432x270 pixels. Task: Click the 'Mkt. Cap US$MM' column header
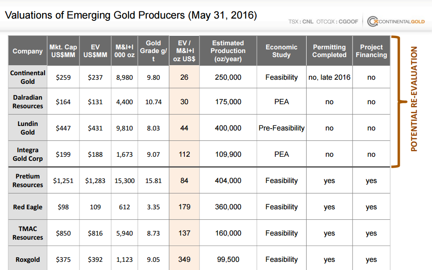(63, 51)
